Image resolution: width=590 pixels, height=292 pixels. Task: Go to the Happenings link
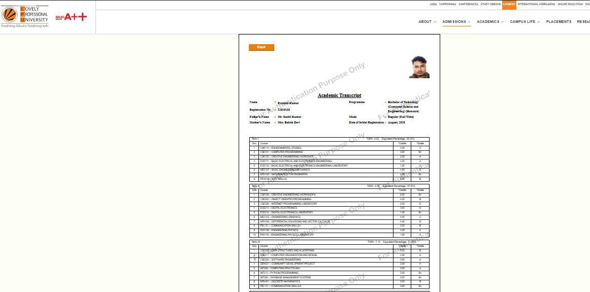coord(447,4)
